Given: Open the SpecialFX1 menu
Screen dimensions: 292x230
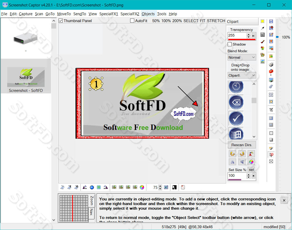Looking at the screenshot, I should pos(109,14).
